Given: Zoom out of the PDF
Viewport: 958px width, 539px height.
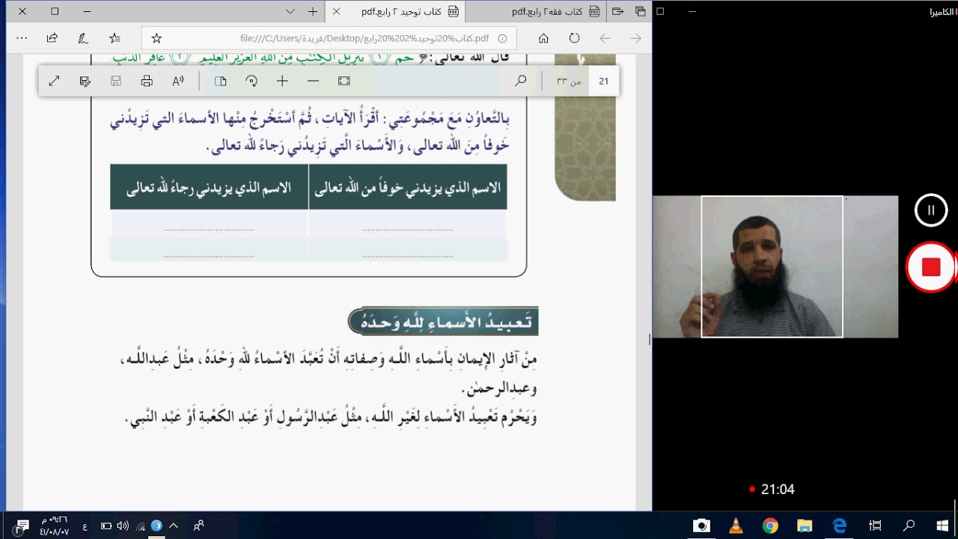Looking at the screenshot, I should click(313, 81).
